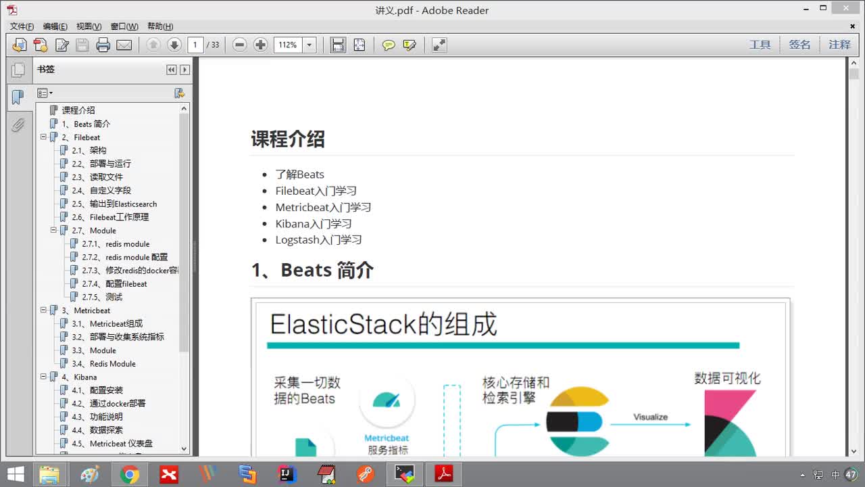Click the Windows Start button
This screenshot has height=487, width=865.
click(x=15, y=474)
